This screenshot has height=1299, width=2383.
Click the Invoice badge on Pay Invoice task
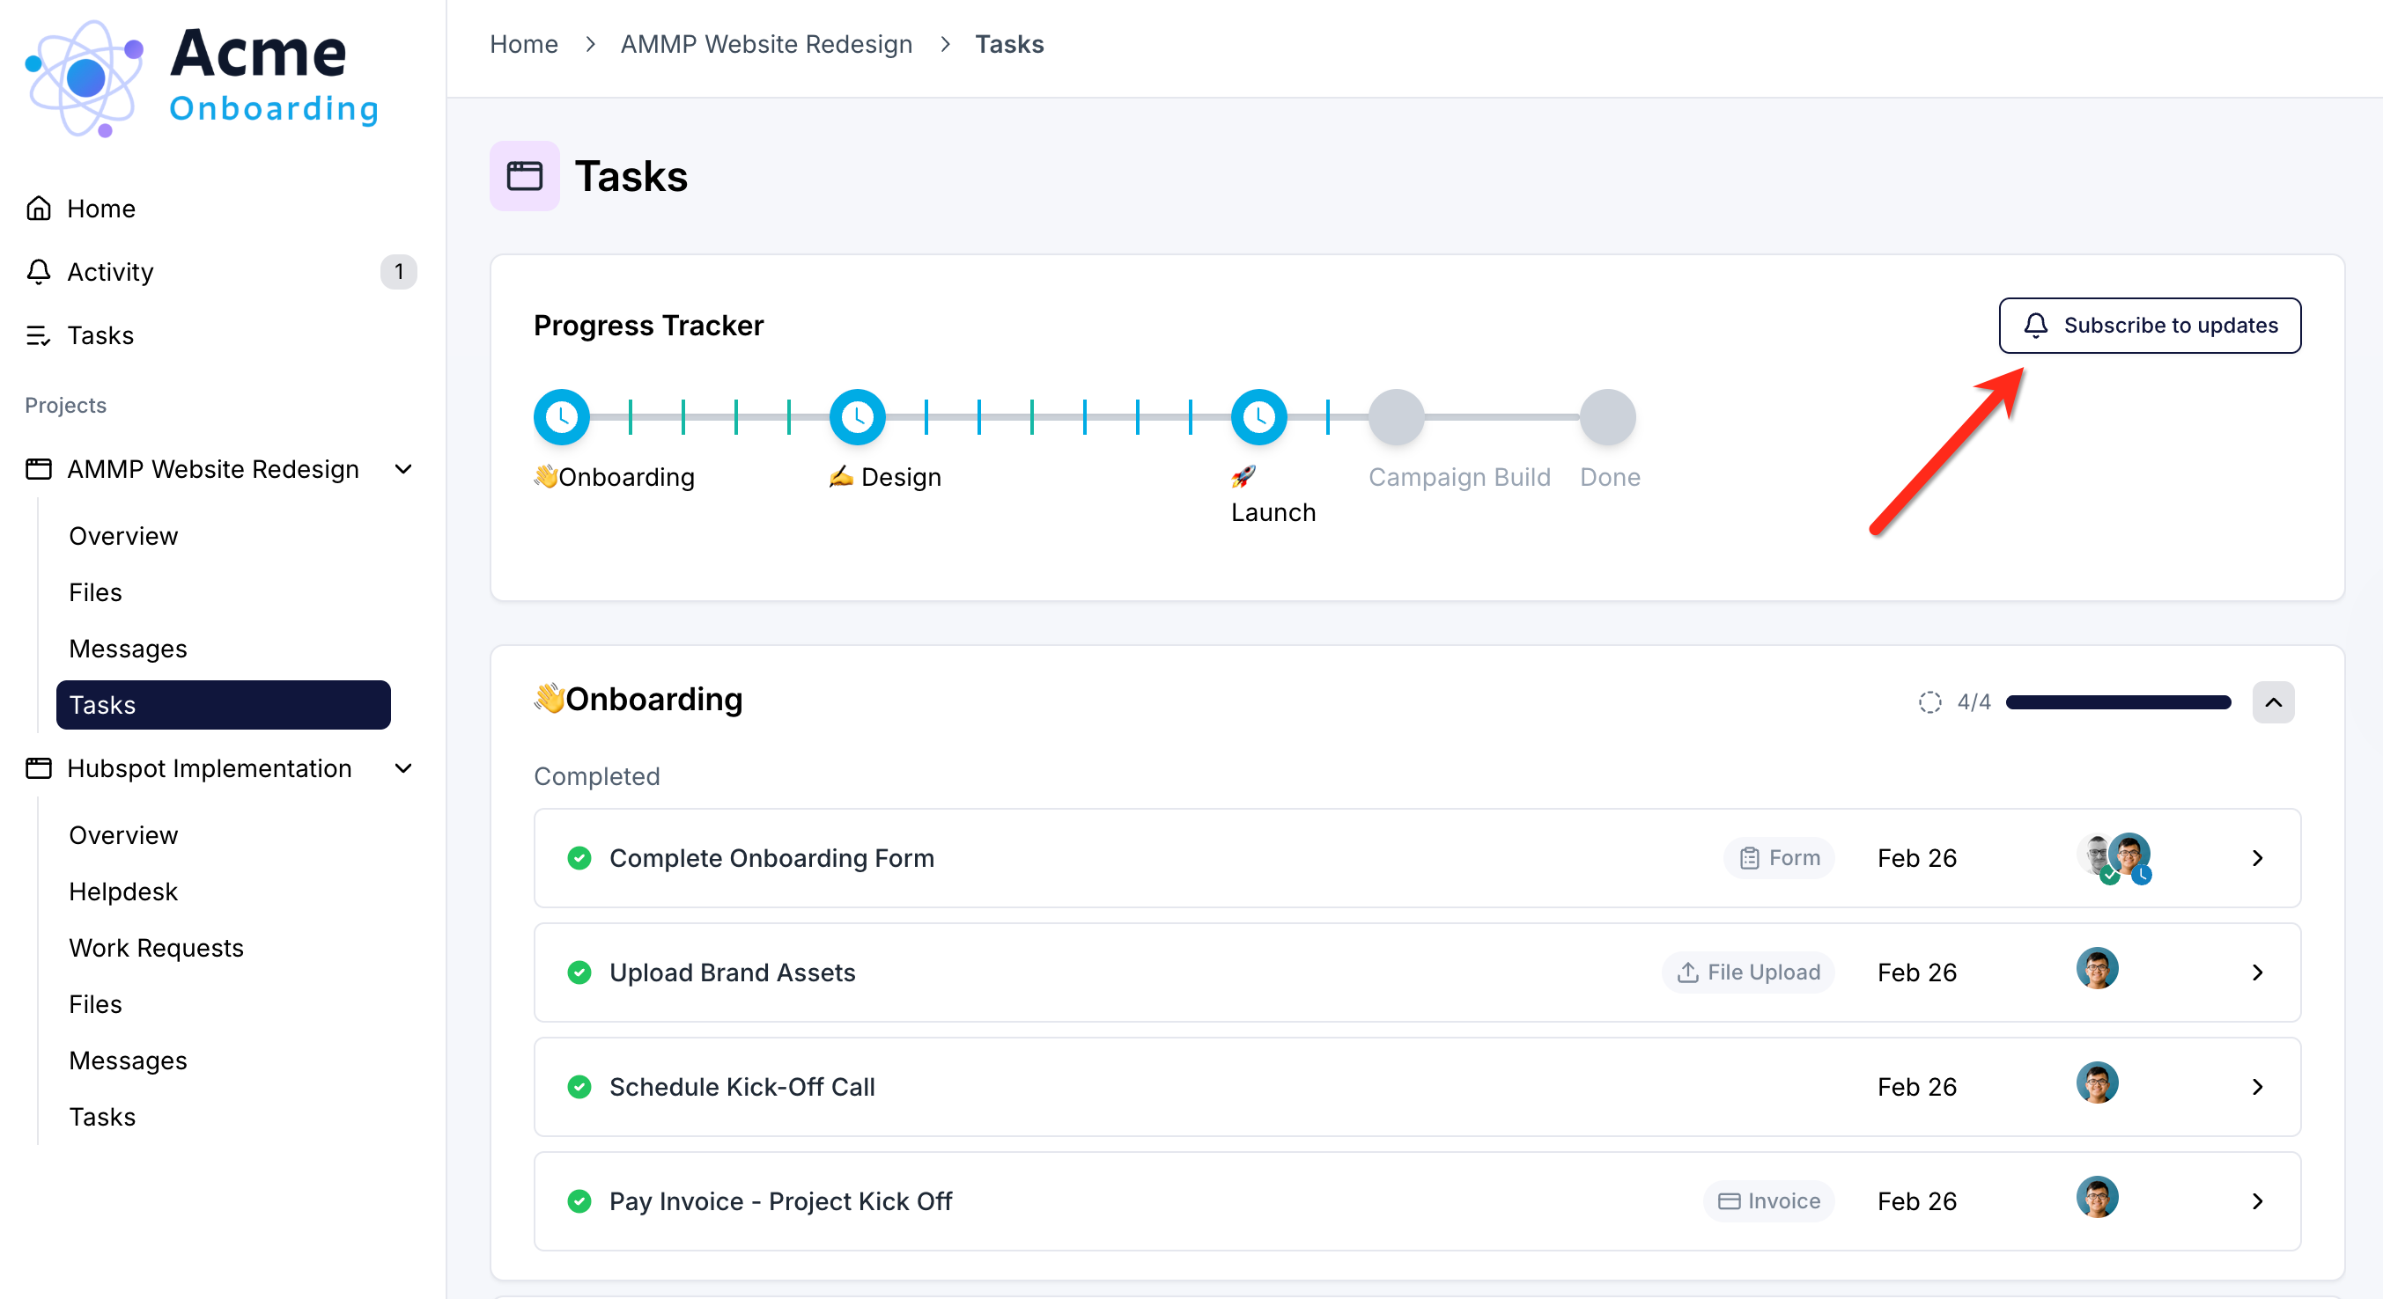[x=1767, y=1201]
